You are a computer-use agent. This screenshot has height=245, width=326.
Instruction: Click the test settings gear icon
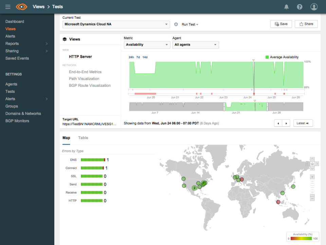[176, 24]
